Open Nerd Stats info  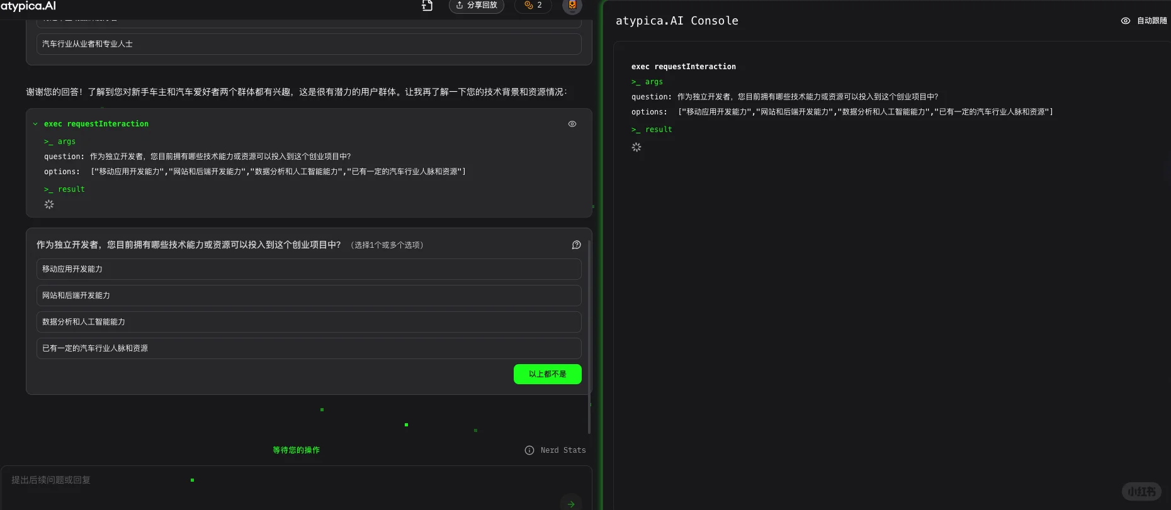[555, 450]
